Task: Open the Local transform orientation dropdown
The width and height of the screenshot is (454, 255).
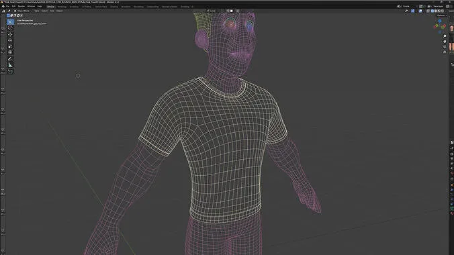Action: click(212, 11)
